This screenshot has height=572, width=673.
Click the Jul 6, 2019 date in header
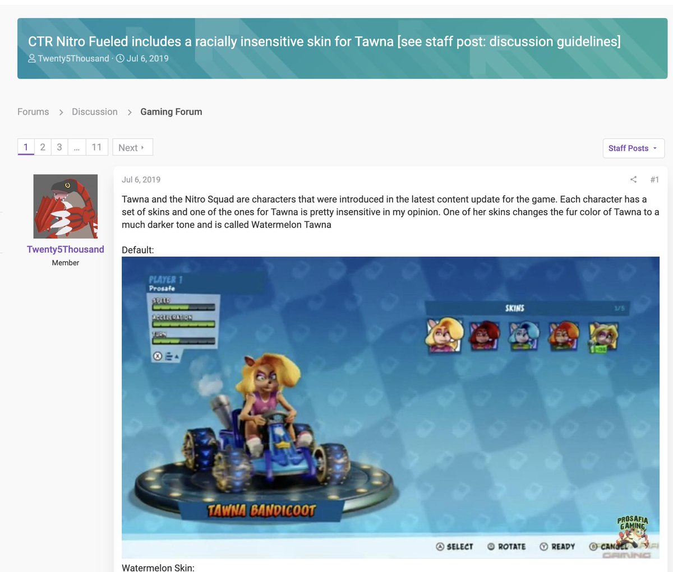tap(147, 58)
